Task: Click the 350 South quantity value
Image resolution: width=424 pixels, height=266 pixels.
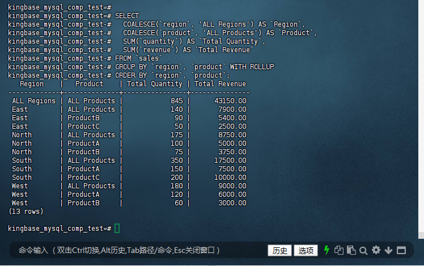Action: pyautogui.click(x=177, y=160)
